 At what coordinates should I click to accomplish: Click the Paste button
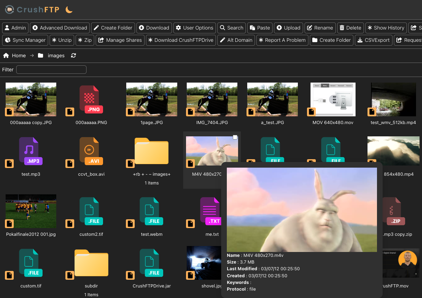click(260, 28)
